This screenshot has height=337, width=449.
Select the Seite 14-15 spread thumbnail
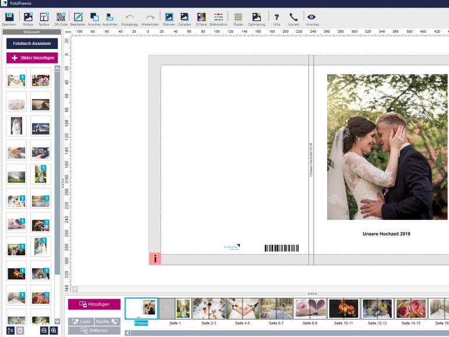tap(411, 308)
